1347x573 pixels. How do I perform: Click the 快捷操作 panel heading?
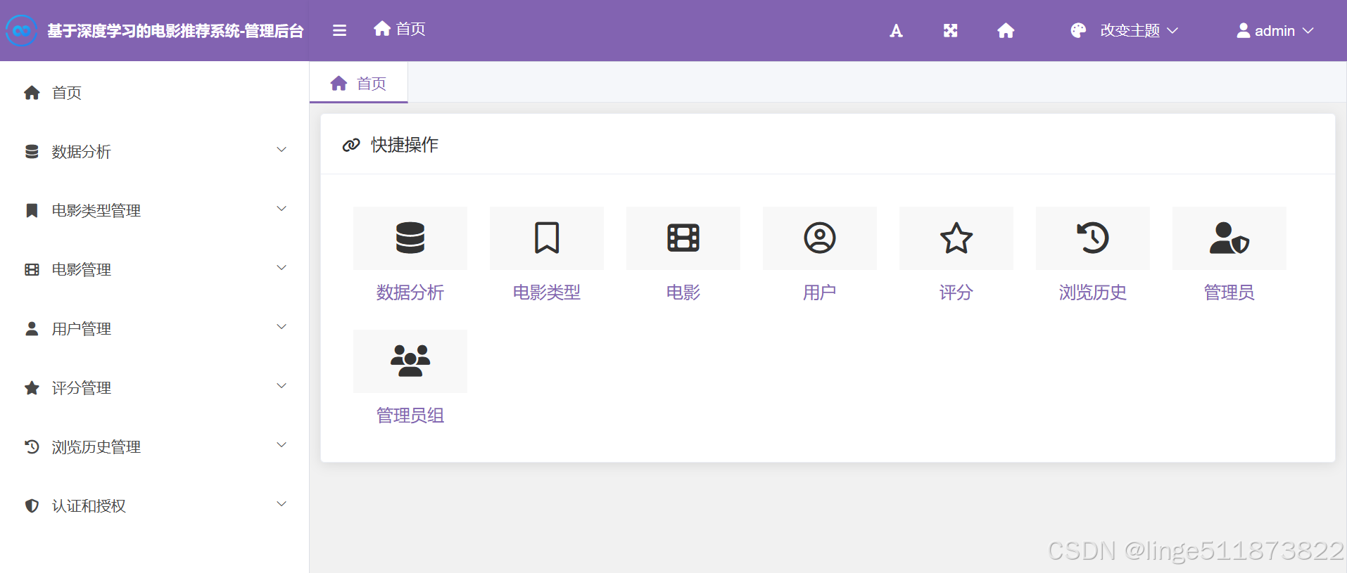tap(405, 145)
